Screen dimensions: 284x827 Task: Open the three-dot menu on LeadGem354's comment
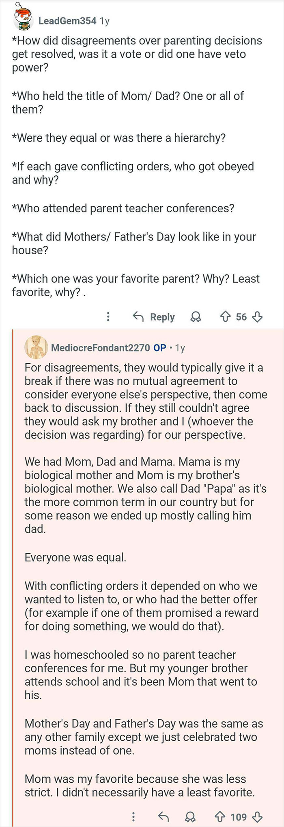coord(108,317)
